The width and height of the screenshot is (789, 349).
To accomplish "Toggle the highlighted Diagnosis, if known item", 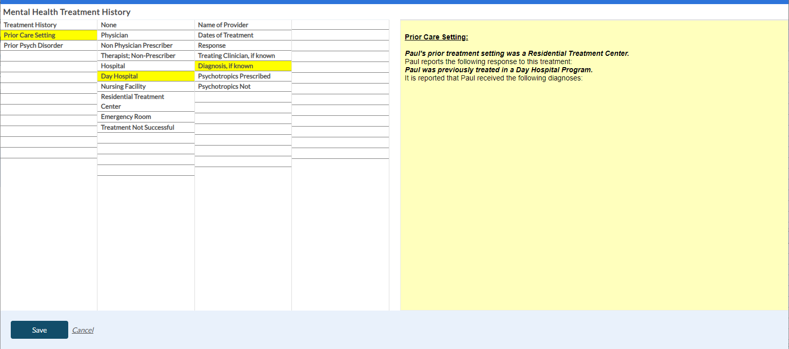I will (226, 66).
